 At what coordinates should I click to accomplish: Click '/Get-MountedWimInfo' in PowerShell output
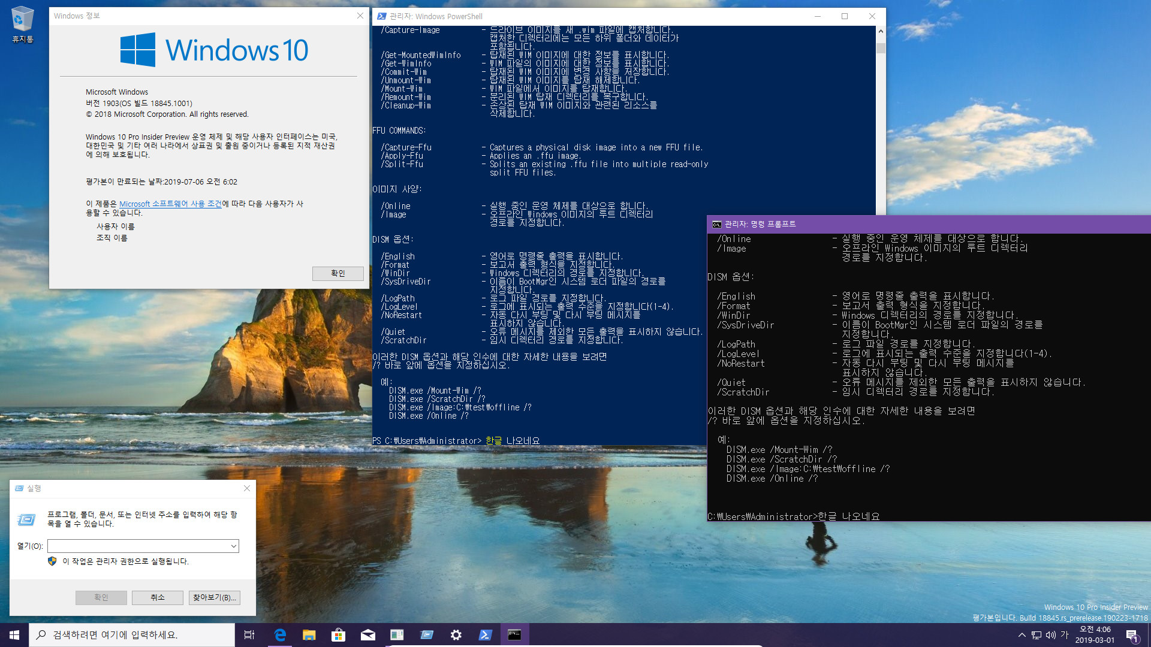click(x=421, y=55)
